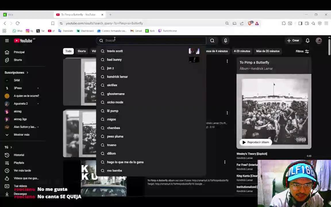Choose suggestion sicko mode
The width and height of the screenshot is (331, 207).
(x=151, y=102)
